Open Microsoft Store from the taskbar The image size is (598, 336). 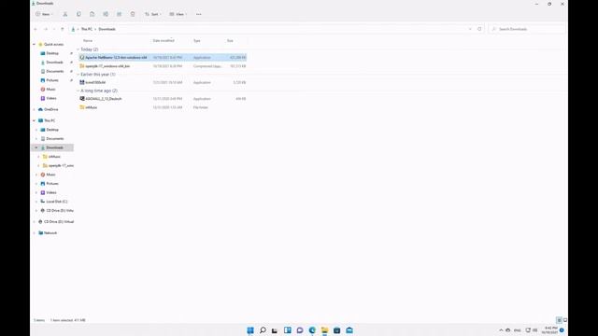point(336,329)
